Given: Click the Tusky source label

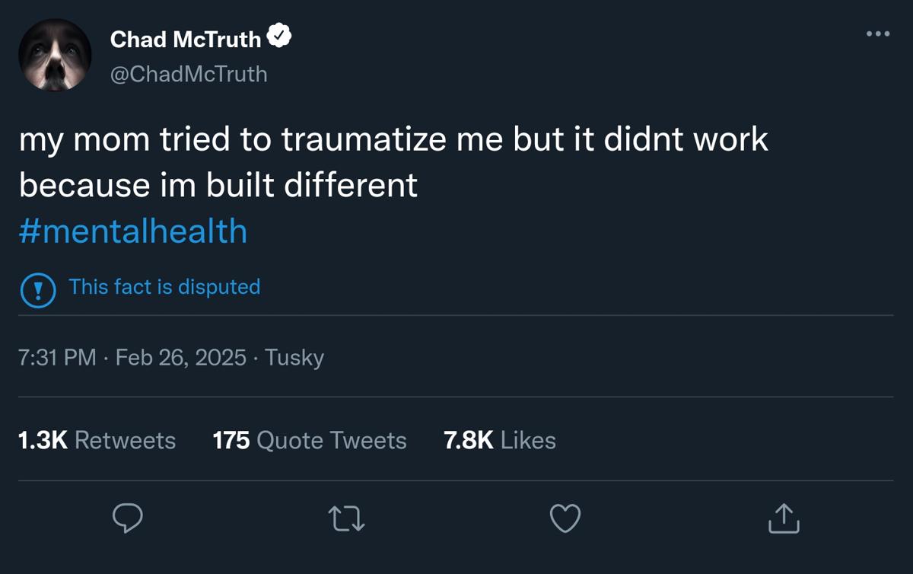Looking at the screenshot, I should [294, 357].
